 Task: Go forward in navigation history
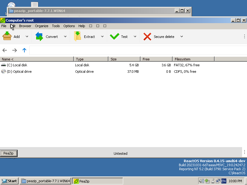[x=14, y=50]
